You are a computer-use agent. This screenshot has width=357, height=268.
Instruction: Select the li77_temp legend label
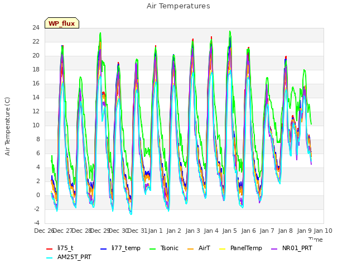click(126, 248)
